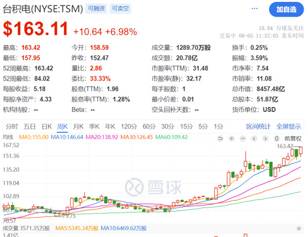308x237 pixels.
Task: Zoom in the chart with plus icon
Action: tap(232, 139)
